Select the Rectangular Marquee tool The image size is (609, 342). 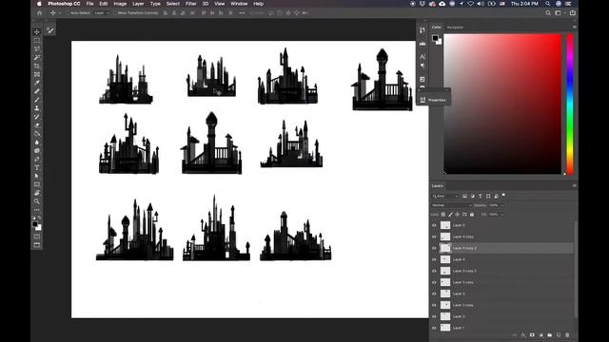(37, 40)
